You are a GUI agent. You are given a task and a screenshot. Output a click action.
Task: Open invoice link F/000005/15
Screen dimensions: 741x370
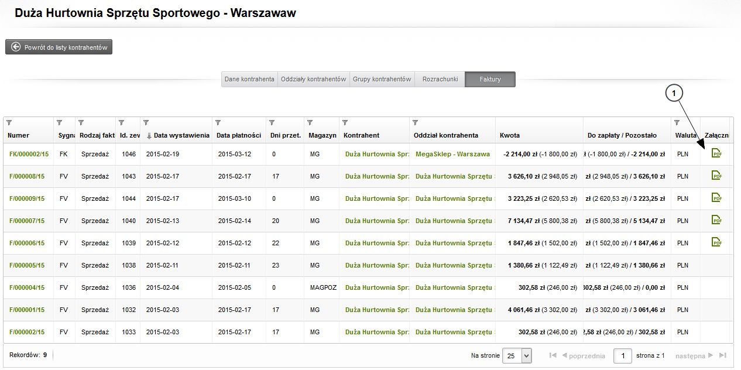coord(27,265)
